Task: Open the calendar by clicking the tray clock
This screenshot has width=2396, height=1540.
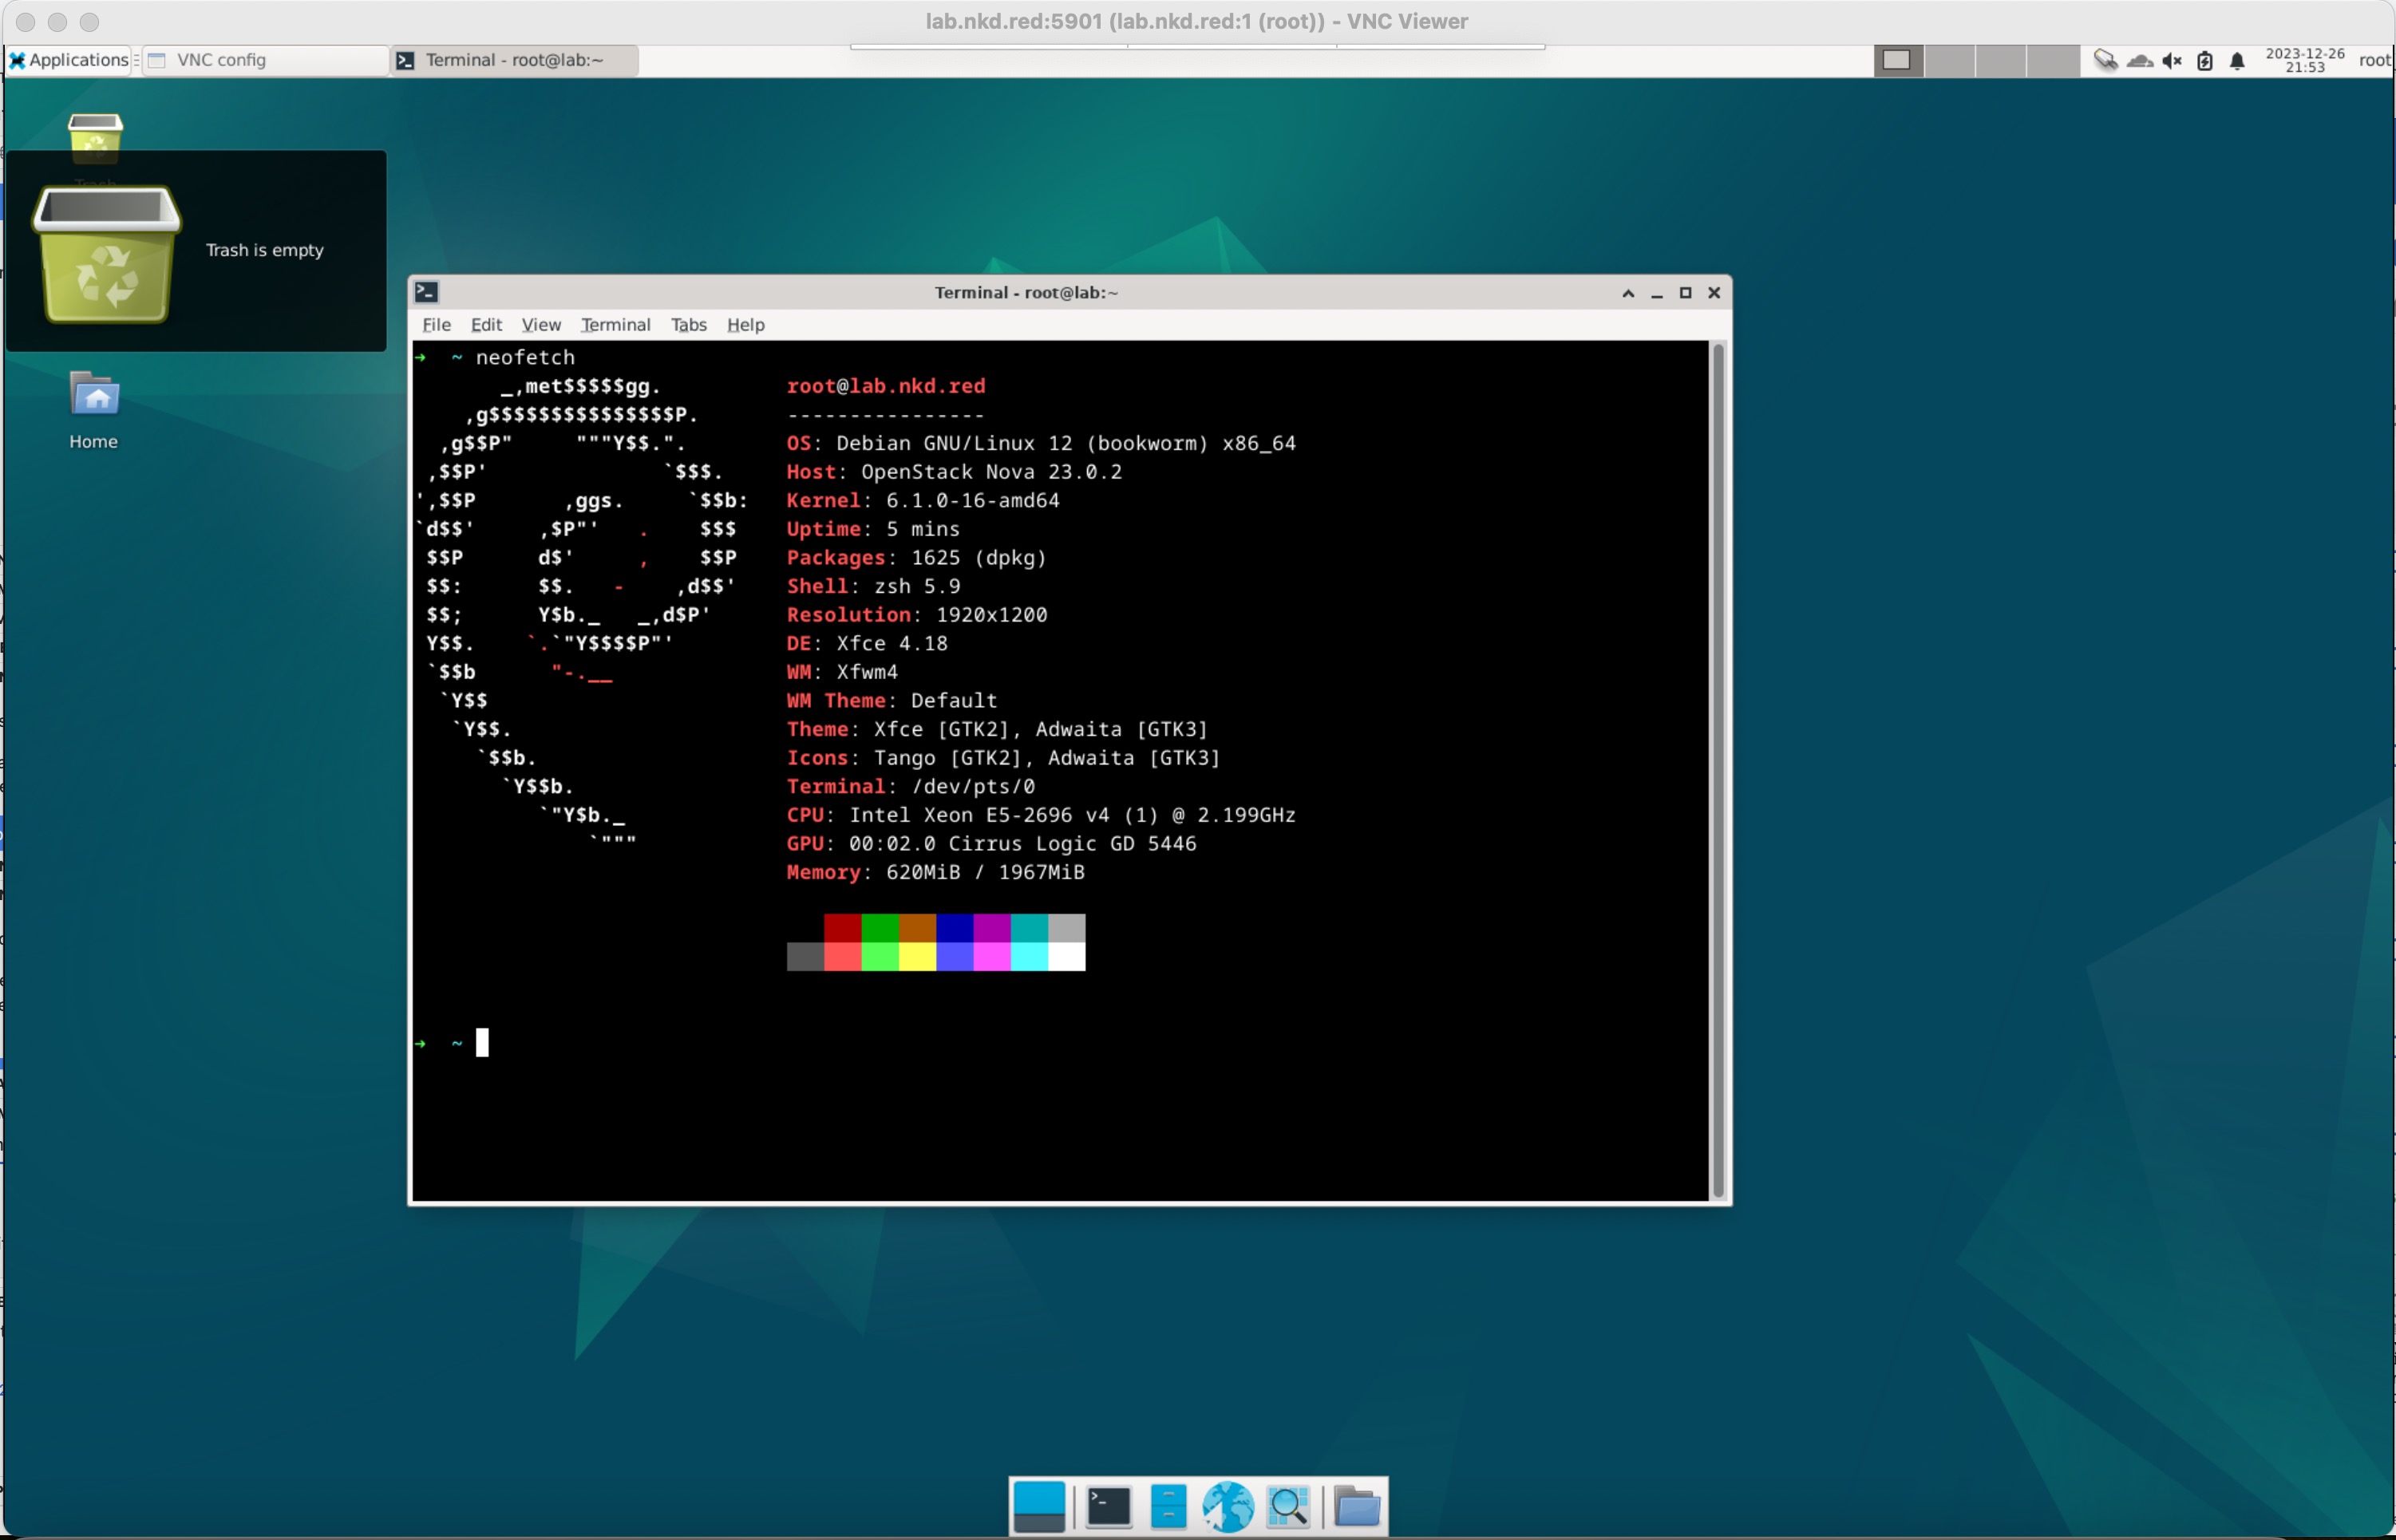Action: tap(2305, 60)
